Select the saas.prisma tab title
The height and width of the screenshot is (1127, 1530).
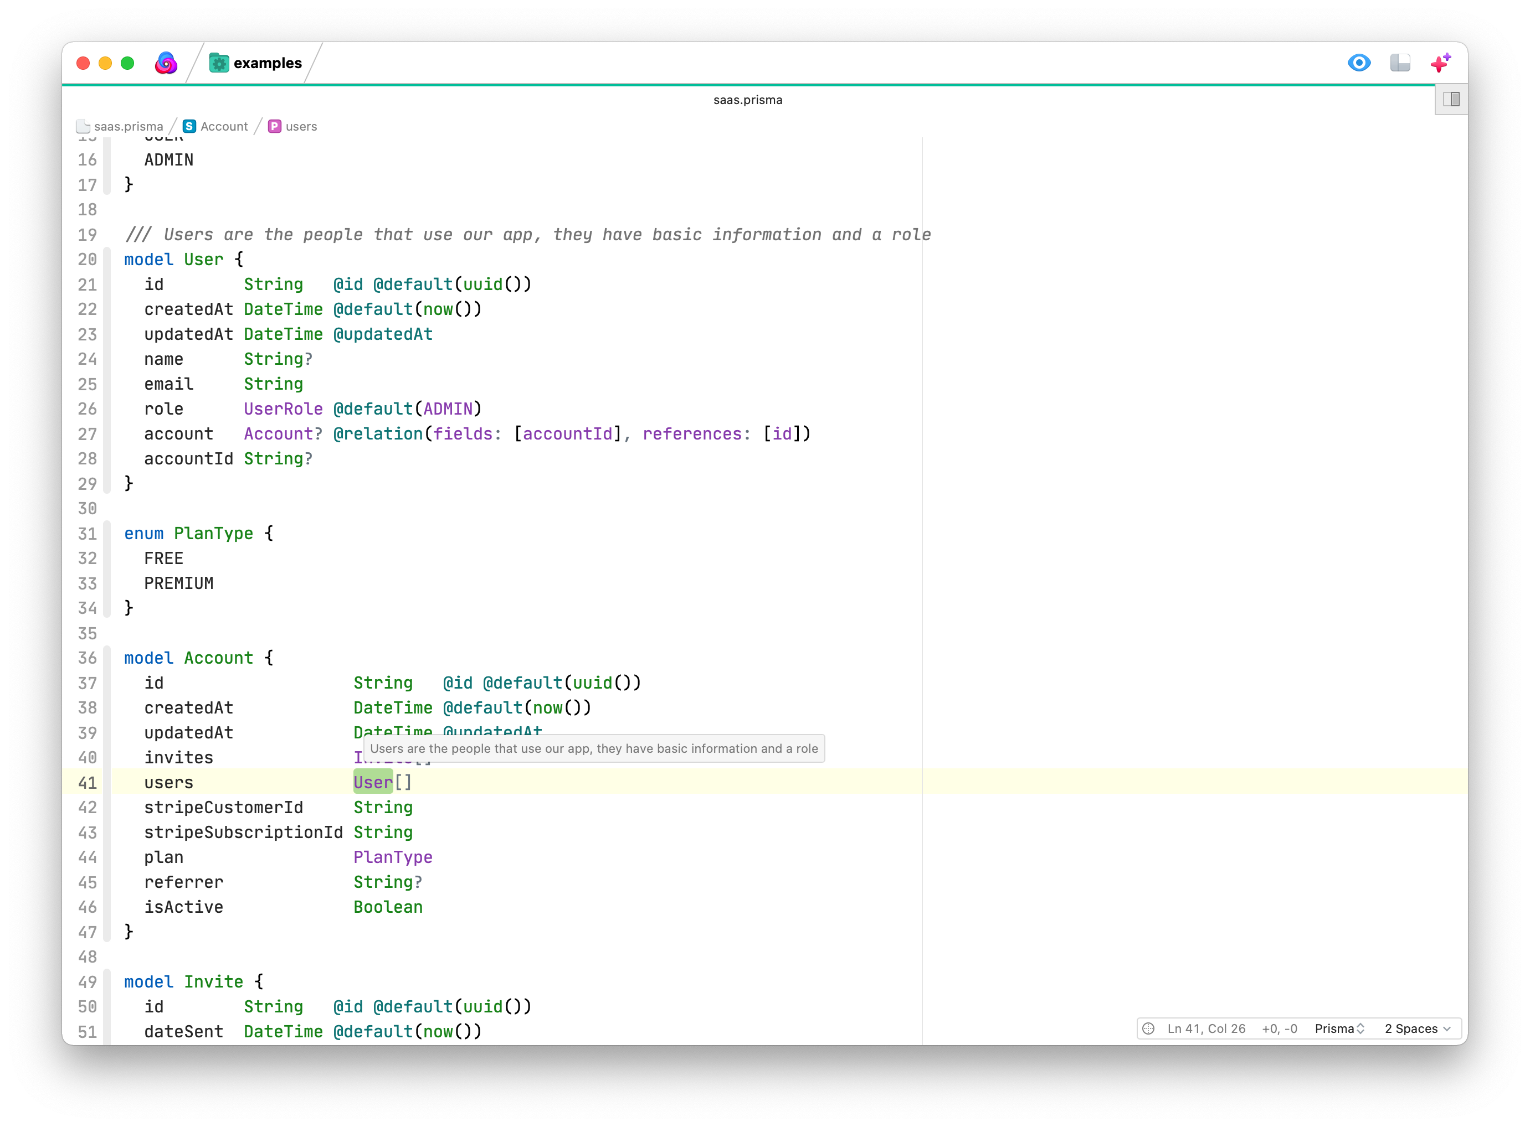(748, 100)
